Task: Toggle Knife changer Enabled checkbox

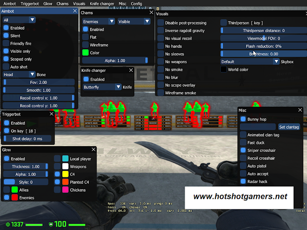Action: pos(86,79)
